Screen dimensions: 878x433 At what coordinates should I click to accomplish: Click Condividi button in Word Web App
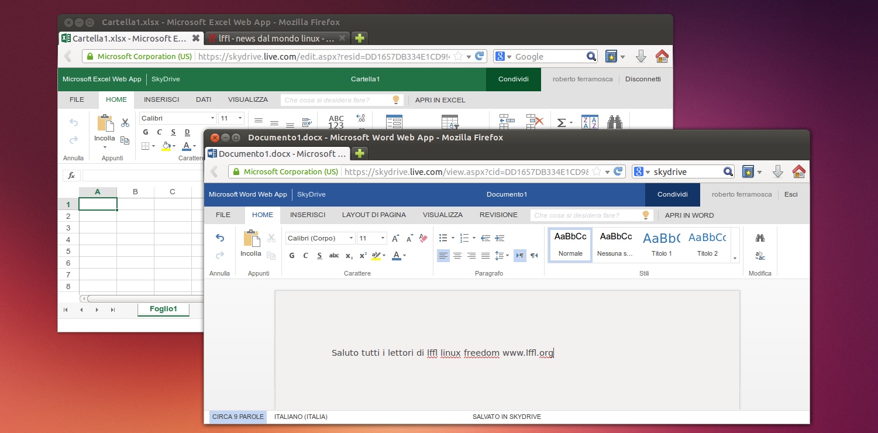pyautogui.click(x=672, y=194)
